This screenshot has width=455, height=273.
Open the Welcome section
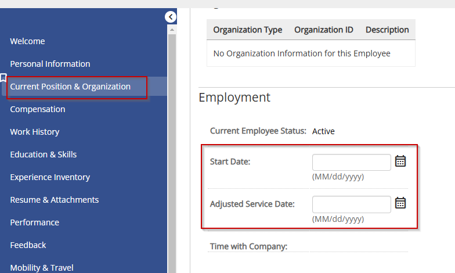pyautogui.click(x=28, y=41)
